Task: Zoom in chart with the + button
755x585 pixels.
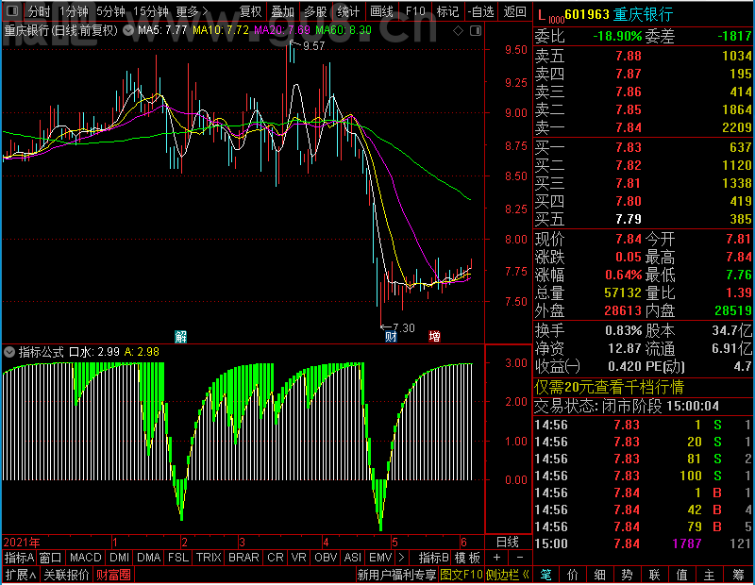Action: [497, 558]
